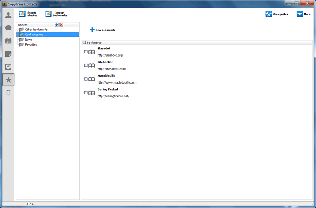This screenshot has width=316, height=208.
Task: Select the Daring Fireball bookmark title
Action: point(108,89)
